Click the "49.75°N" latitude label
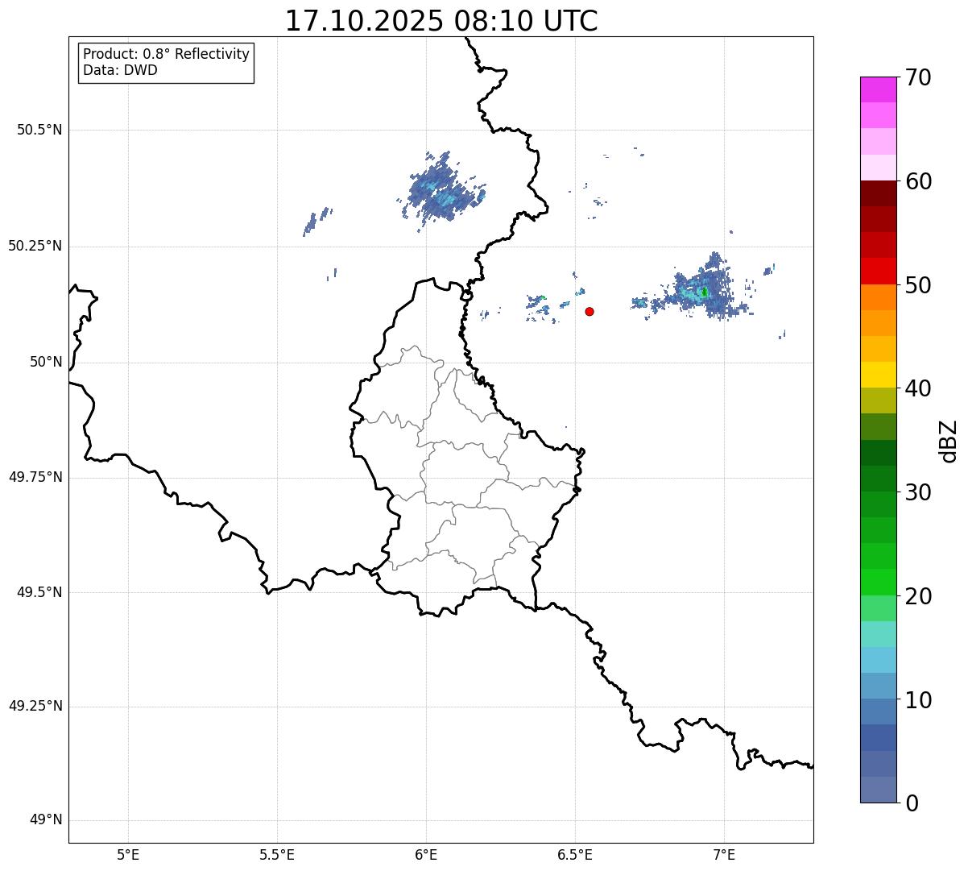Image resolution: width=968 pixels, height=871 pixels. point(35,477)
